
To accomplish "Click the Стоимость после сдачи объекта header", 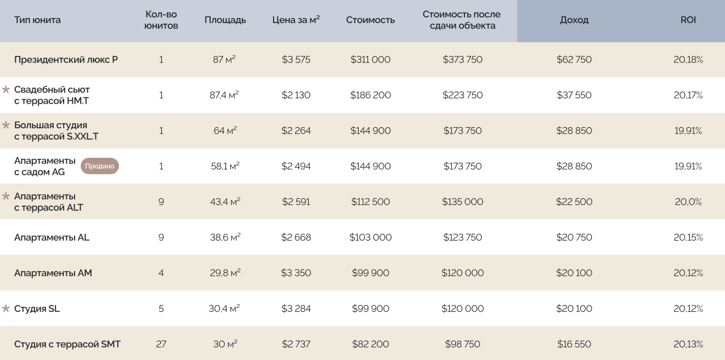I will coord(462,20).
